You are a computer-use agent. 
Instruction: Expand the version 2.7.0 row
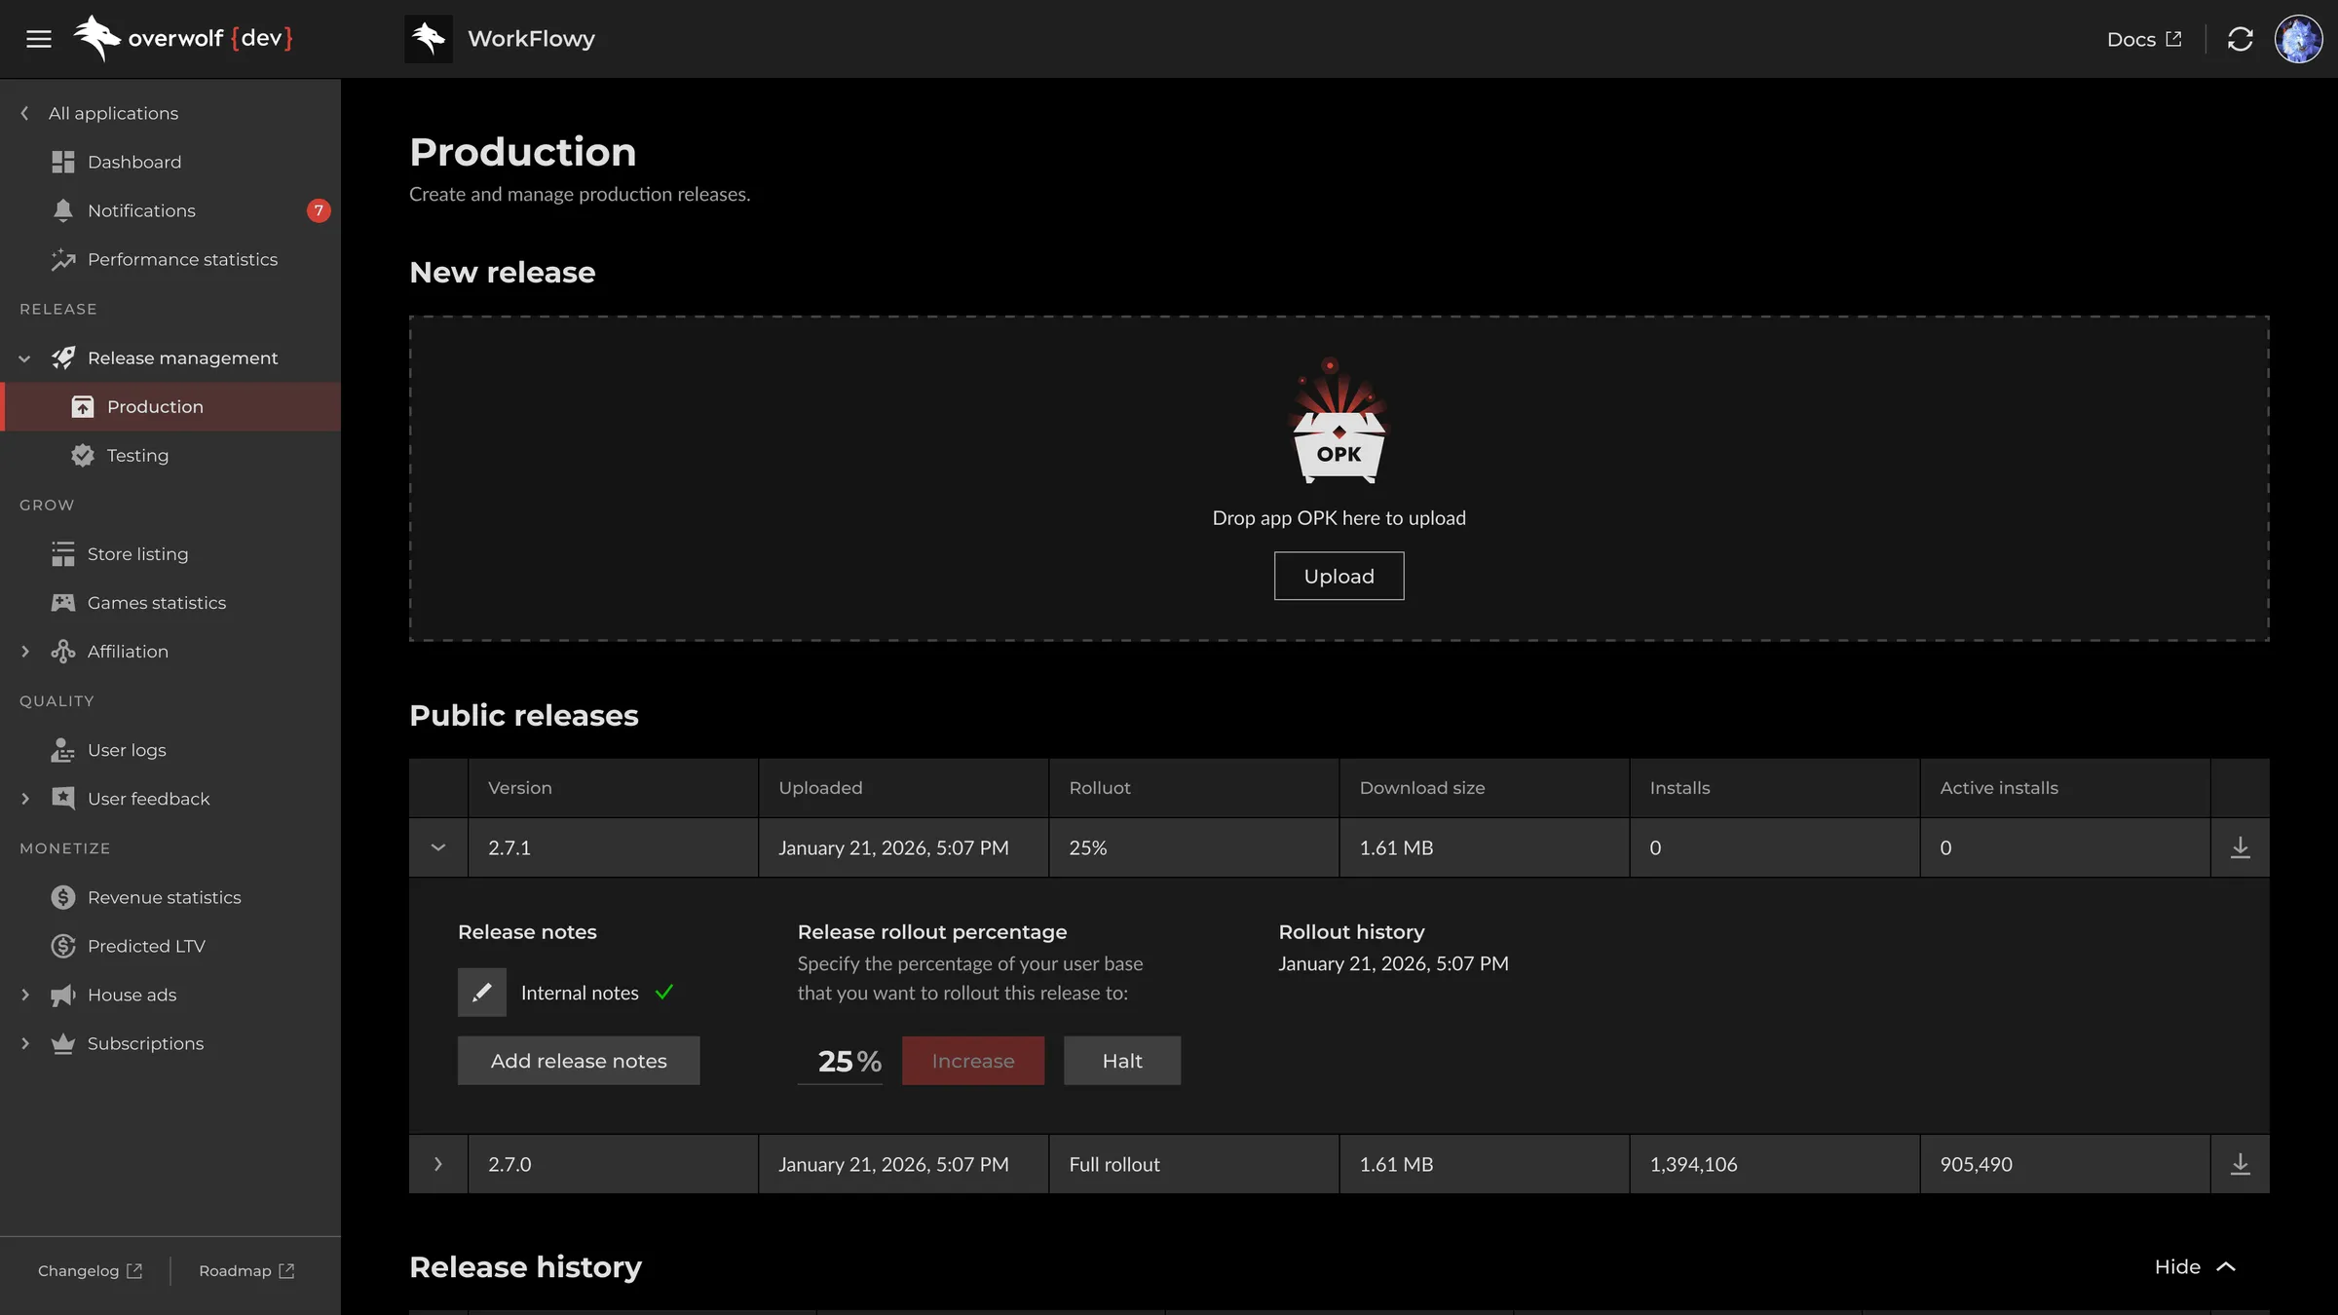pyautogui.click(x=438, y=1164)
